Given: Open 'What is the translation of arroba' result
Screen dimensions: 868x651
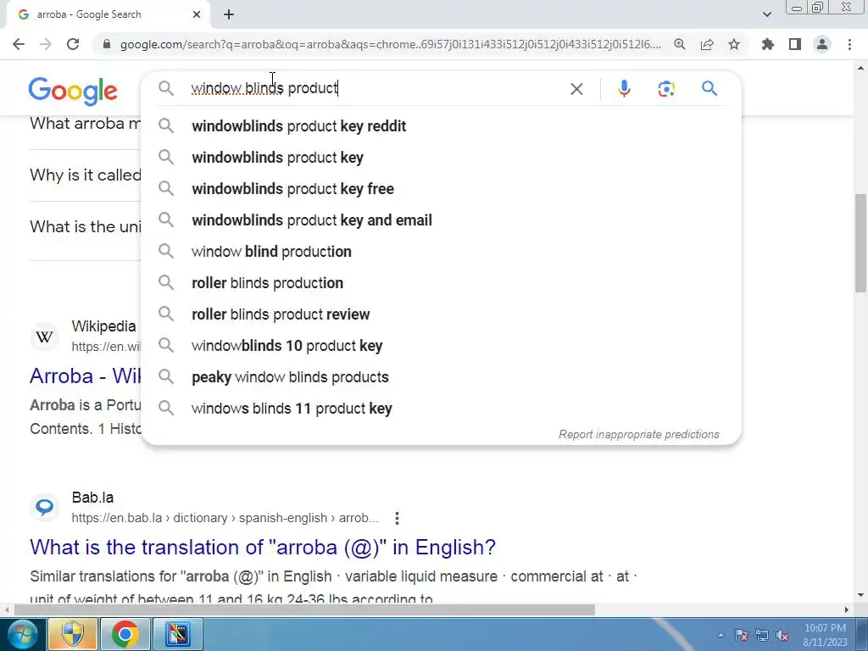Looking at the screenshot, I should [263, 547].
